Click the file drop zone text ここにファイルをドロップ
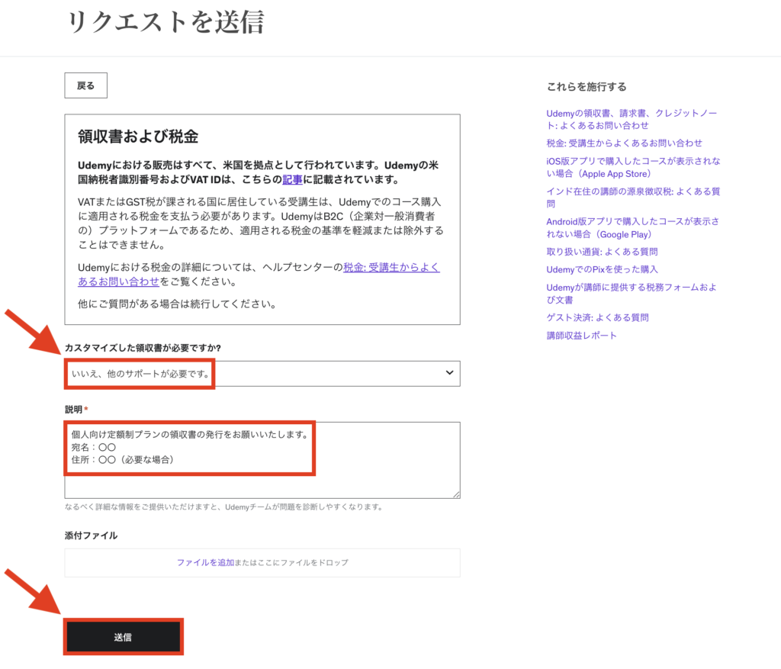This screenshot has width=781, height=669. point(300,563)
